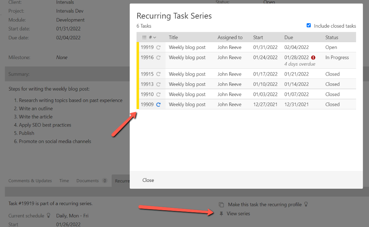Click the Close button on the dialog
Image resolution: width=369 pixels, height=227 pixels.
click(148, 180)
